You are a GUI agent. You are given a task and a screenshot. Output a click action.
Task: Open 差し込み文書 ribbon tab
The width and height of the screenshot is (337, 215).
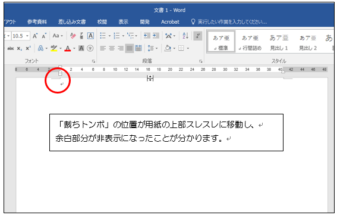click(x=72, y=22)
